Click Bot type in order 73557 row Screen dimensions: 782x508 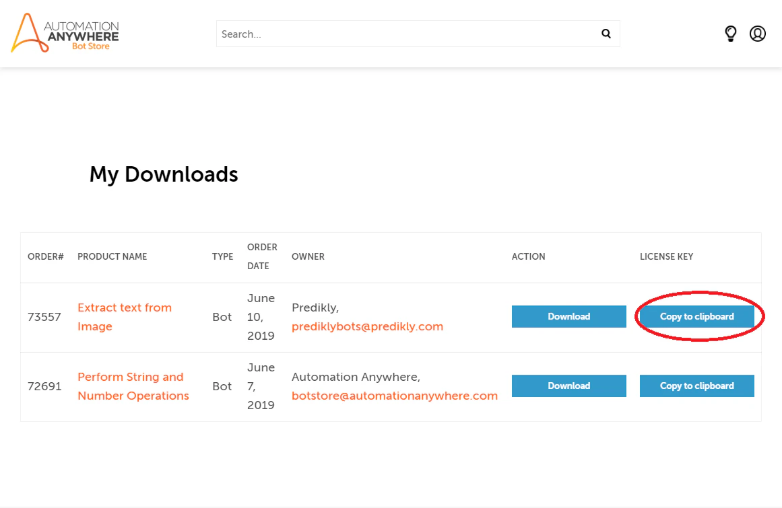(x=222, y=317)
